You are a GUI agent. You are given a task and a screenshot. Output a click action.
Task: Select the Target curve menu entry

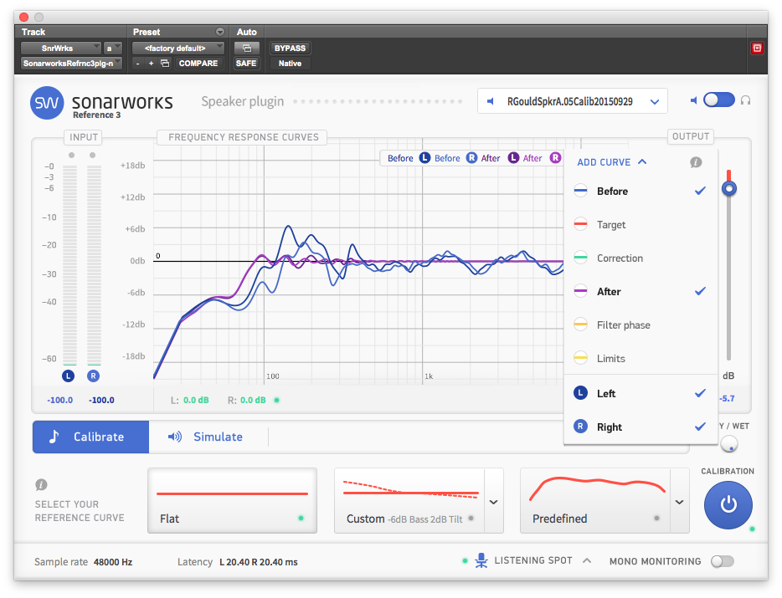click(611, 225)
